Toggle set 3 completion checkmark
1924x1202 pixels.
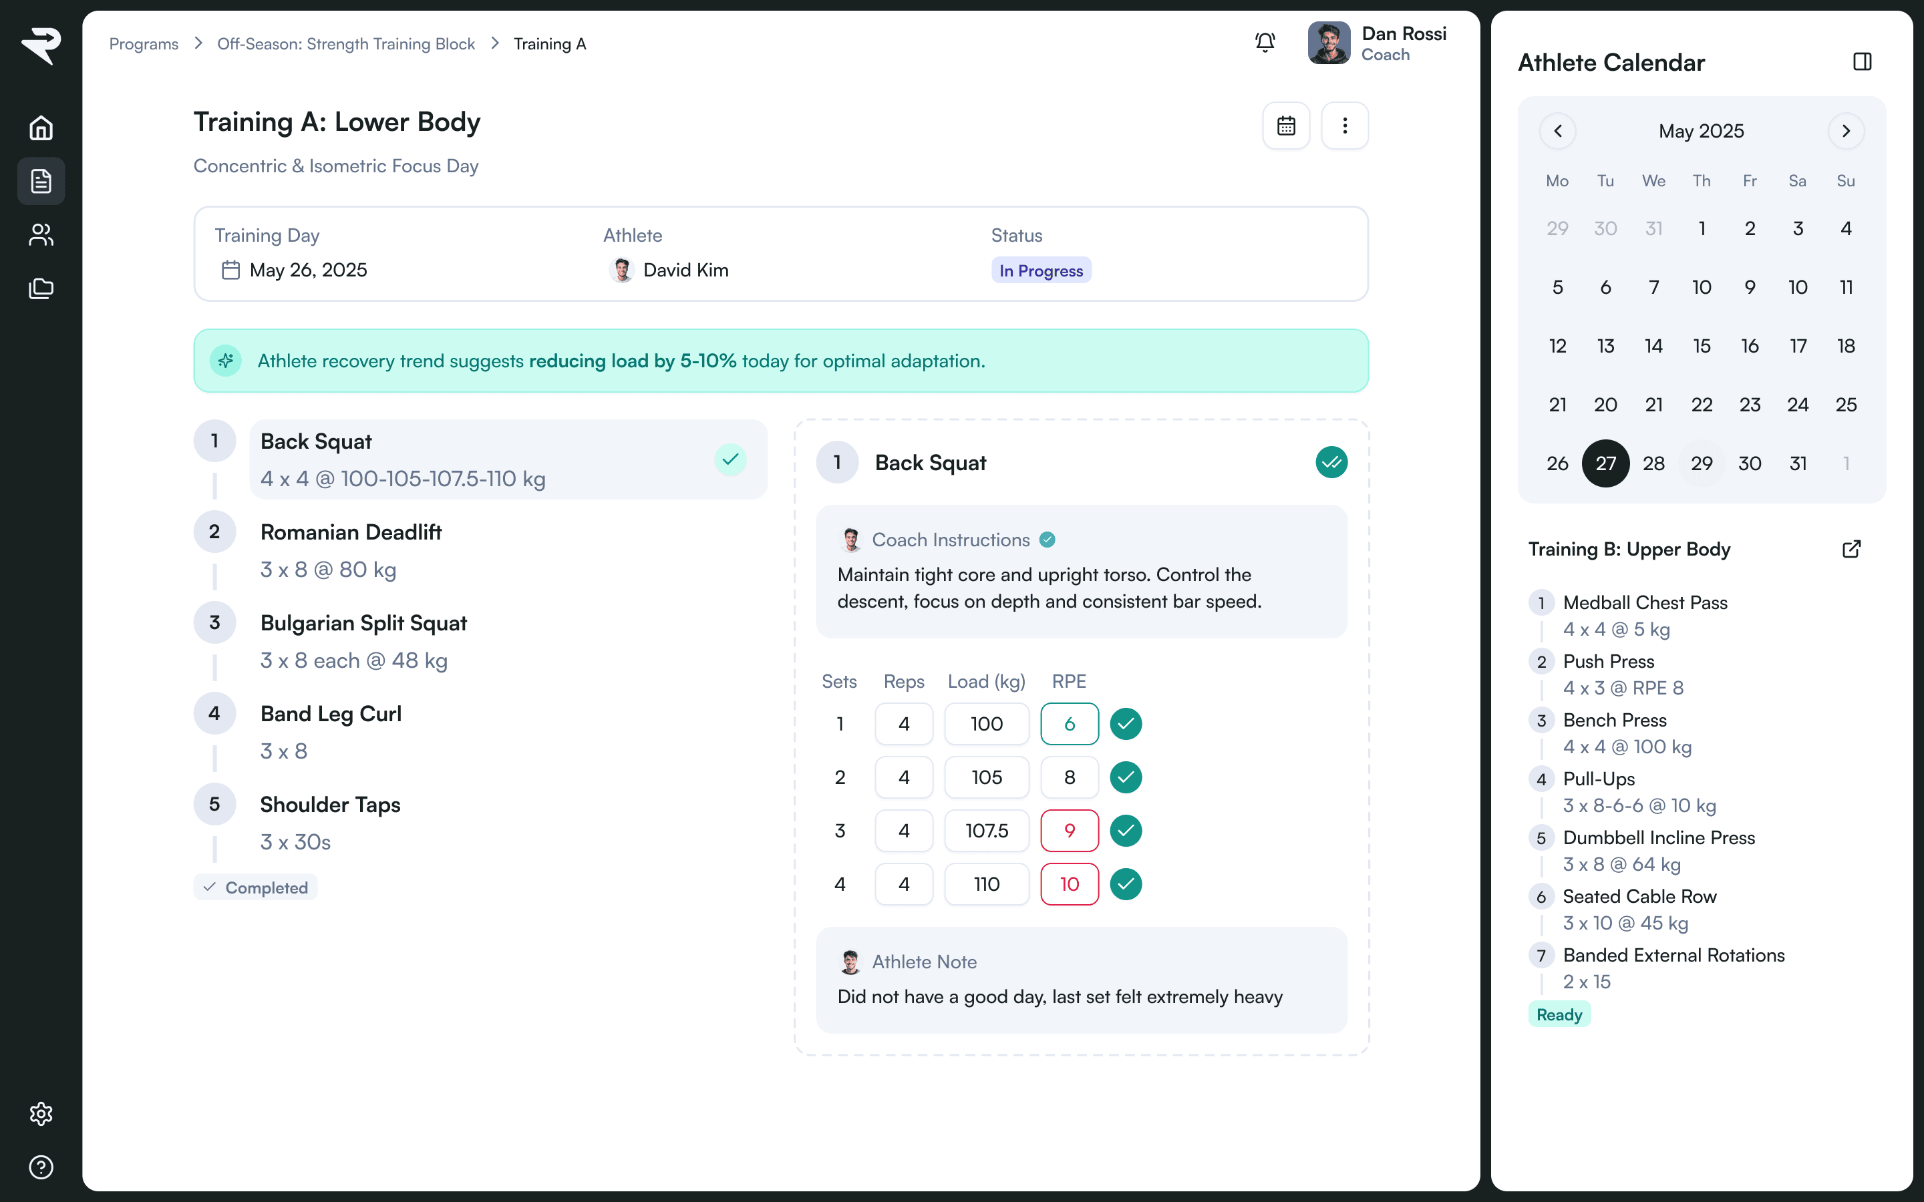1126,831
